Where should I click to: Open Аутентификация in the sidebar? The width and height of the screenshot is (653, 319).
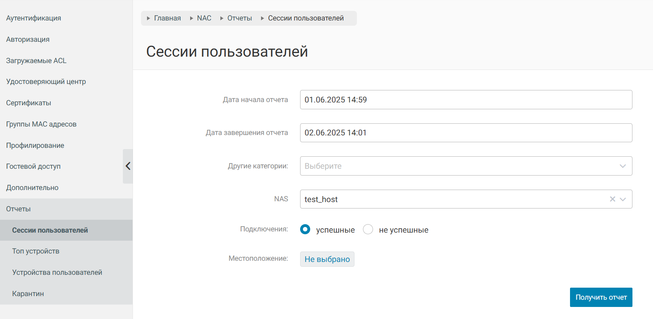[33, 18]
